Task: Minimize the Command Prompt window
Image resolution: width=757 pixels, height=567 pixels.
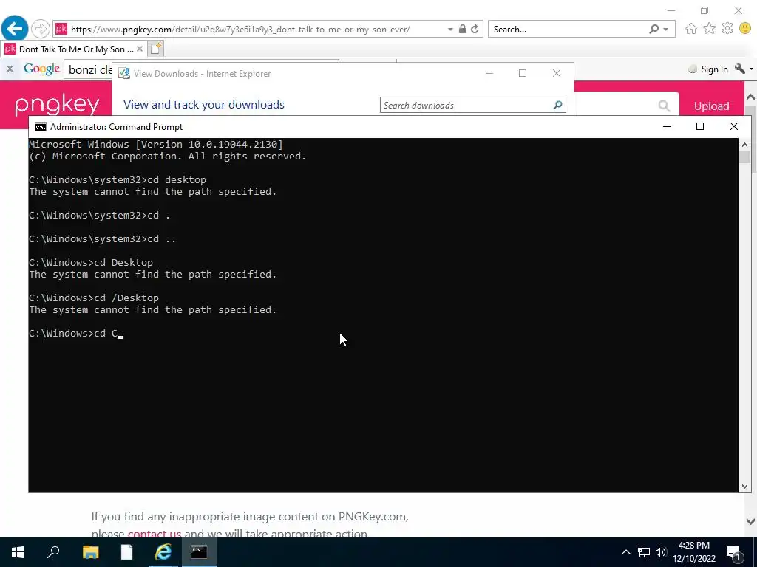Action: click(x=667, y=126)
